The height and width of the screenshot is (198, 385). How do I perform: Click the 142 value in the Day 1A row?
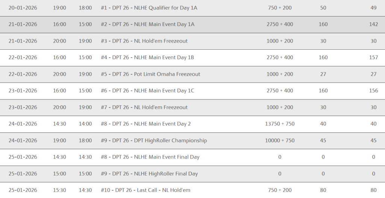(x=373, y=24)
